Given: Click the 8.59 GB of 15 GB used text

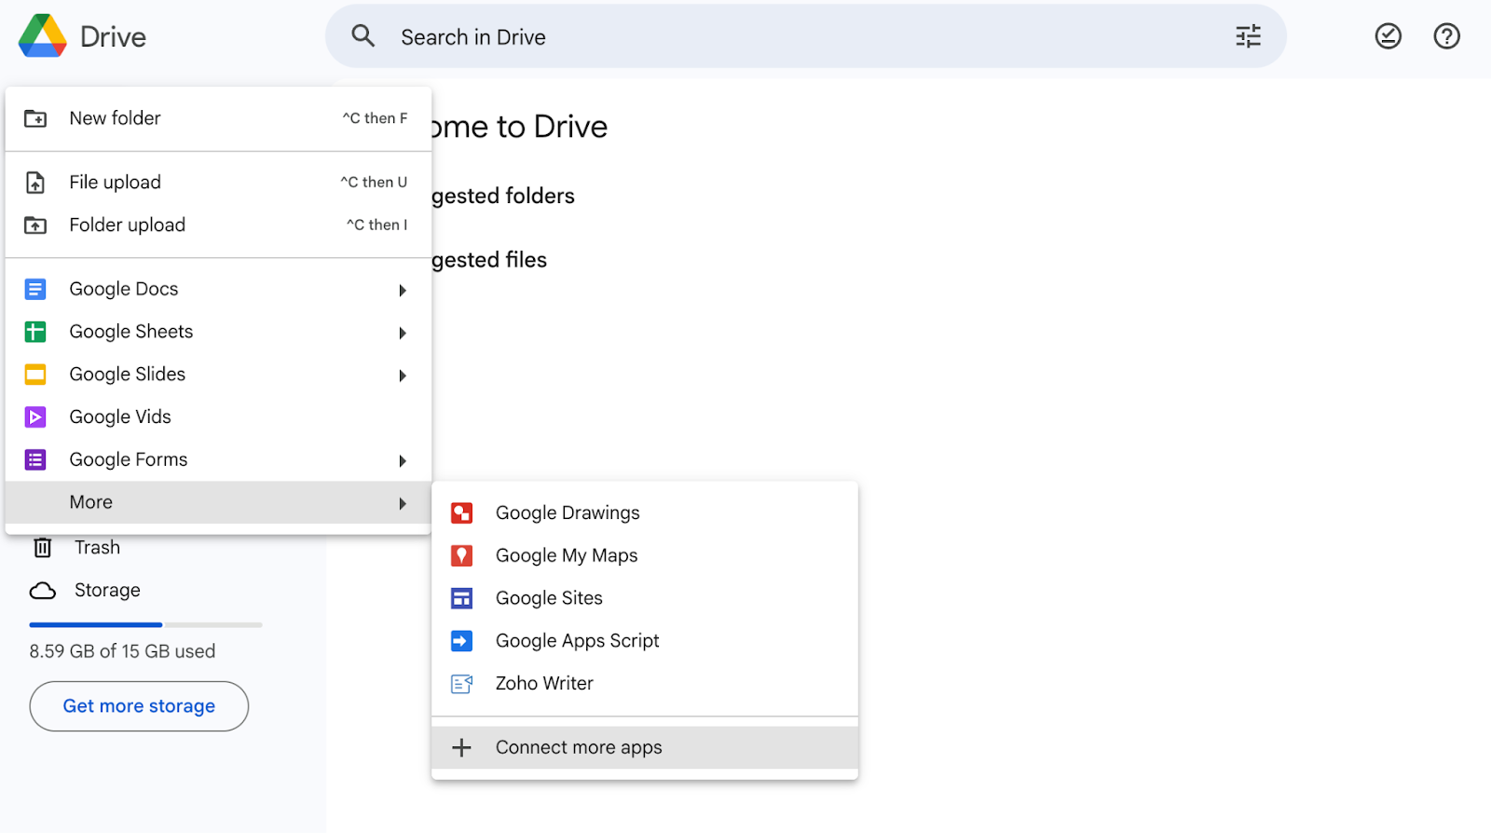Looking at the screenshot, I should click(x=122, y=651).
